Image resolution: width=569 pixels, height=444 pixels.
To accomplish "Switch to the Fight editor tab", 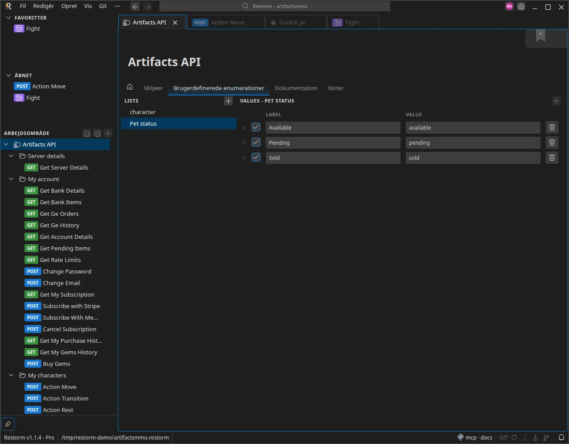I will 353,23.
